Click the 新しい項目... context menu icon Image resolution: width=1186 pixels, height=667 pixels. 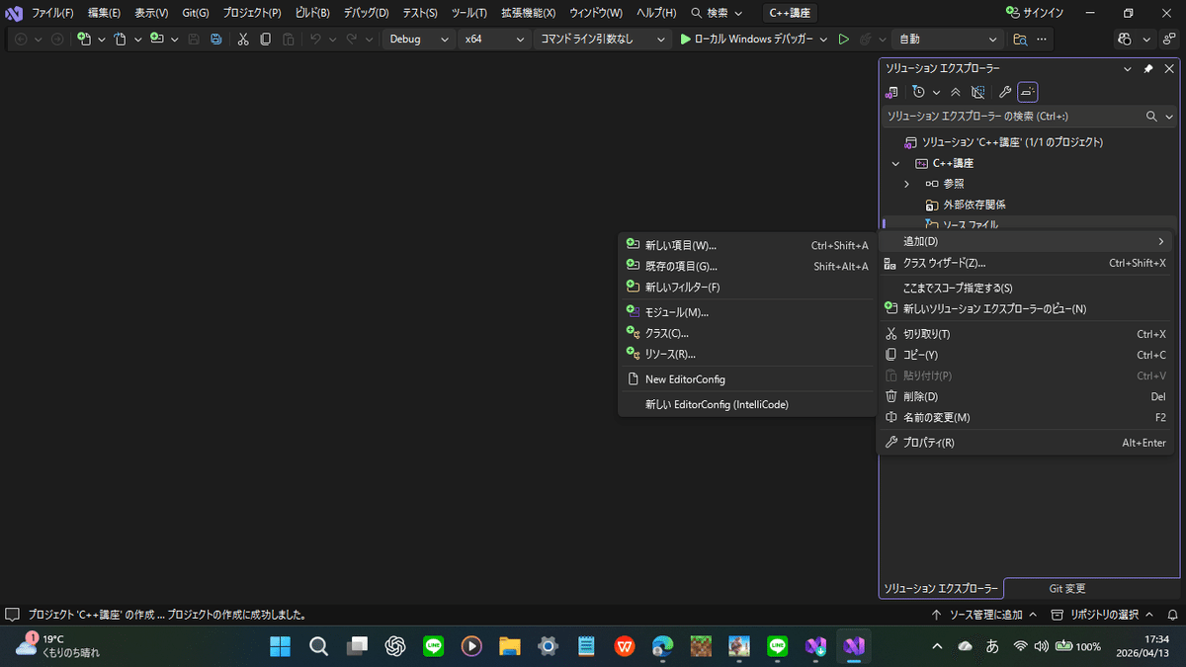(x=633, y=244)
